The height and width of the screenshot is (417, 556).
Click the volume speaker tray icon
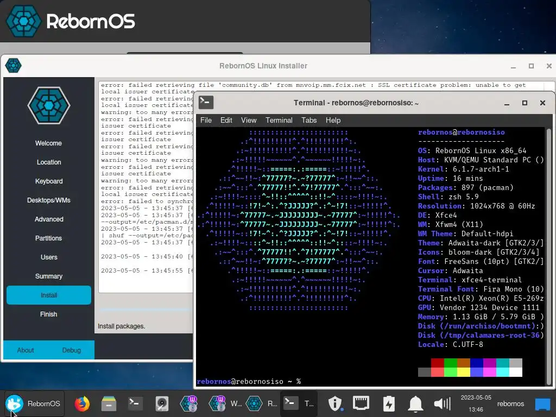click(442, 403)
